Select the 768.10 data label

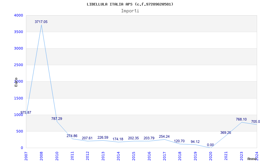[x=241, y=119]
